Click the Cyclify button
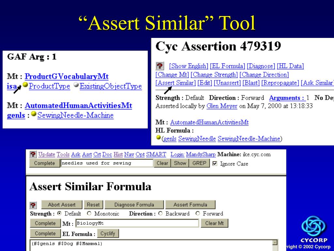This screenshot has width=334, height=251. (108, 233)
